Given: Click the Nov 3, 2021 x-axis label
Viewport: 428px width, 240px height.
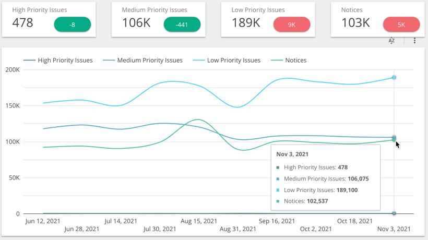Looking at the screenshot, I should (x=394, y=229).
